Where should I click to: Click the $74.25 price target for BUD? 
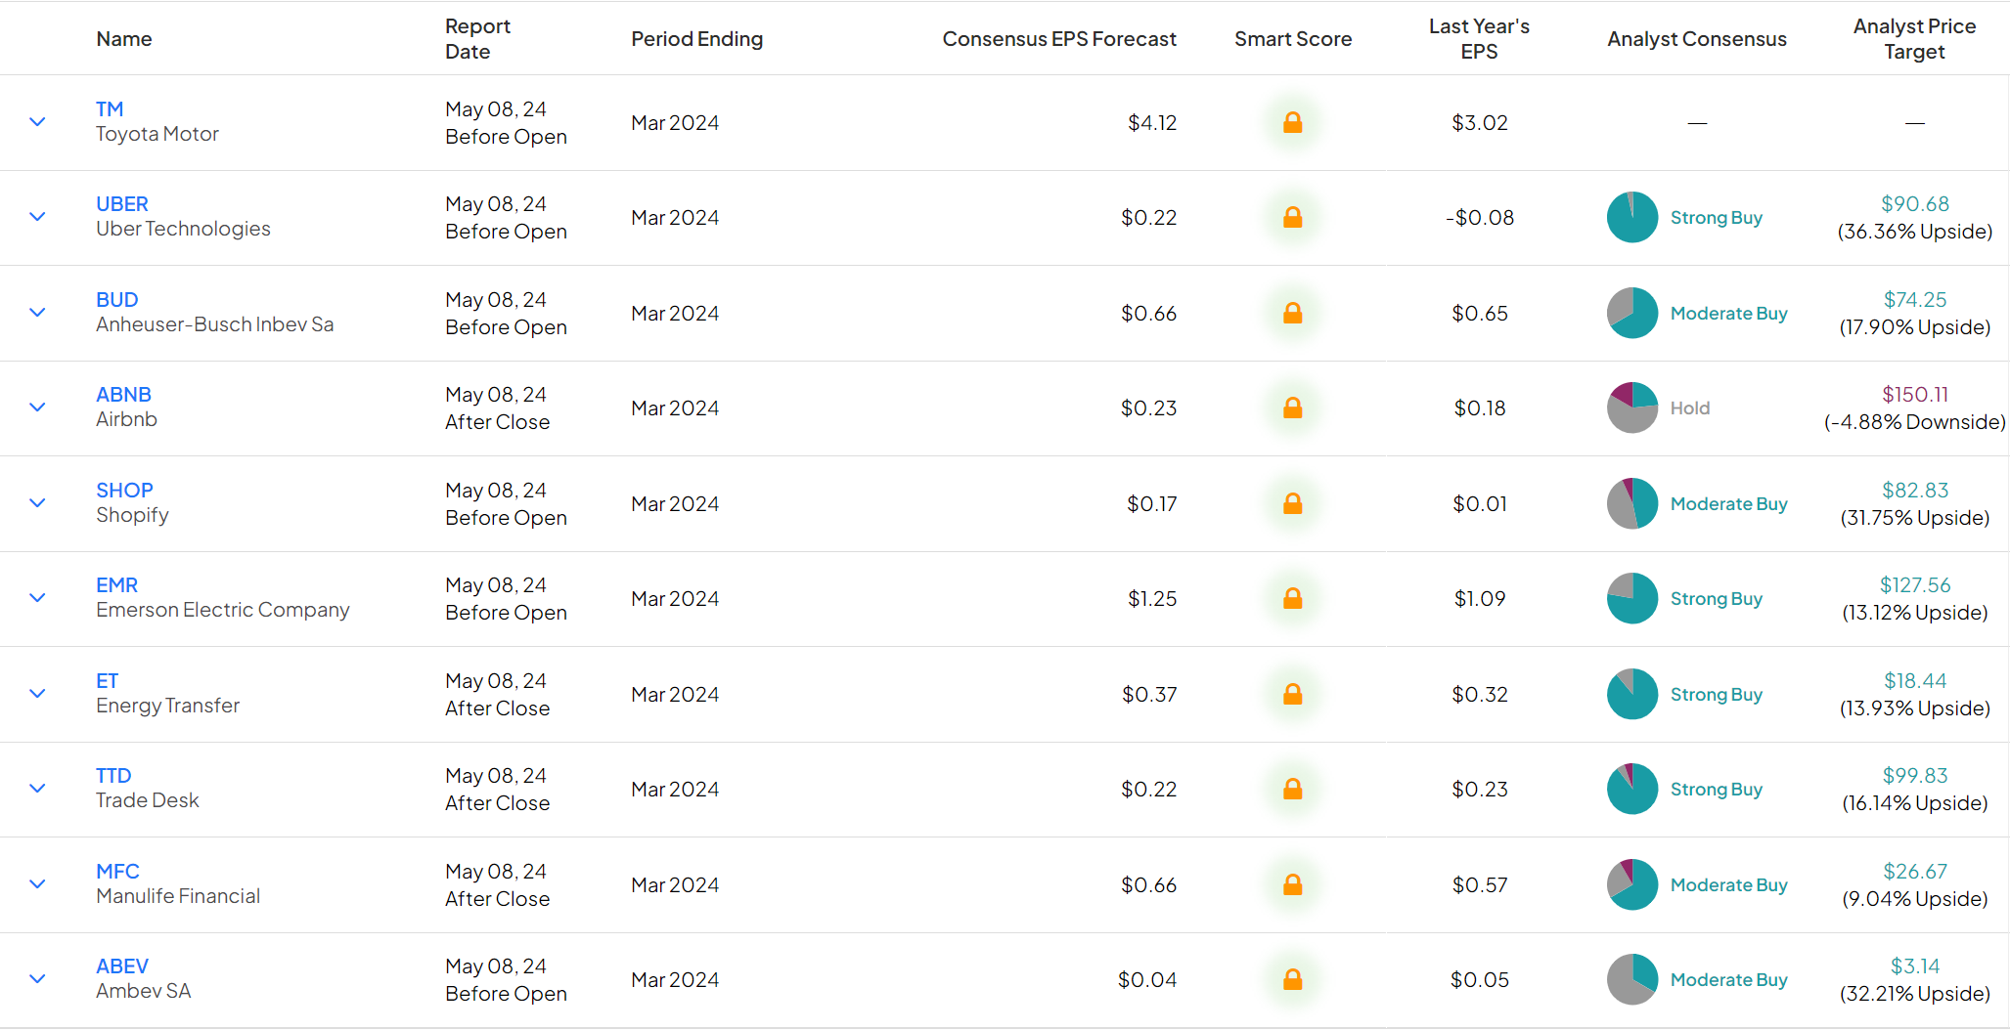click(x=1915, y=300)
